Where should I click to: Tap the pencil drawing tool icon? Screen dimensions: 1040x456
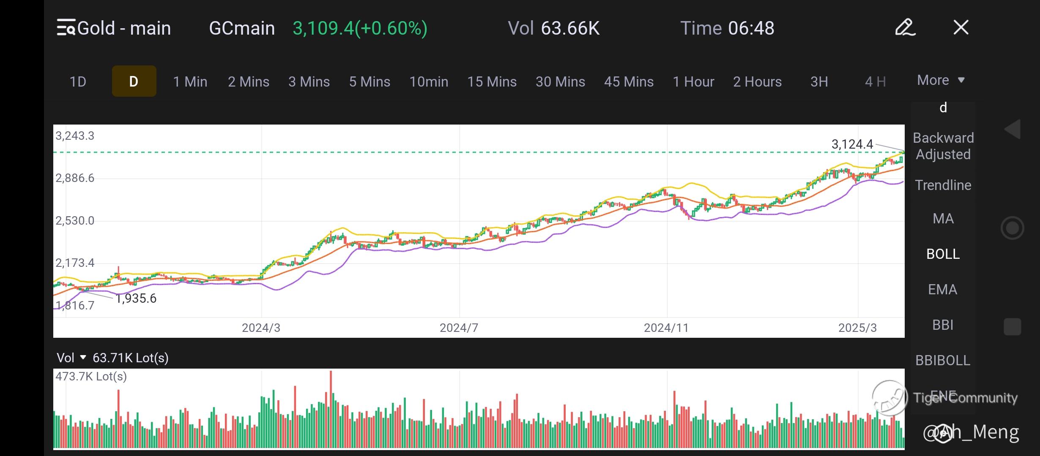[x=905, y=28]
